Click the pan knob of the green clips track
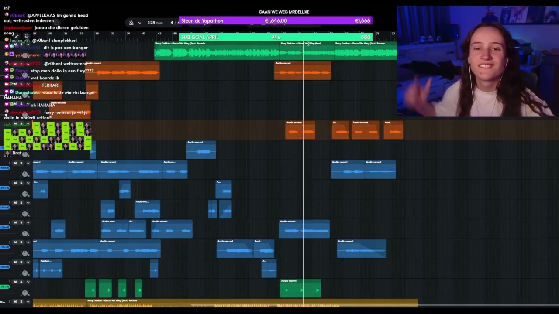 click(25, 293)
